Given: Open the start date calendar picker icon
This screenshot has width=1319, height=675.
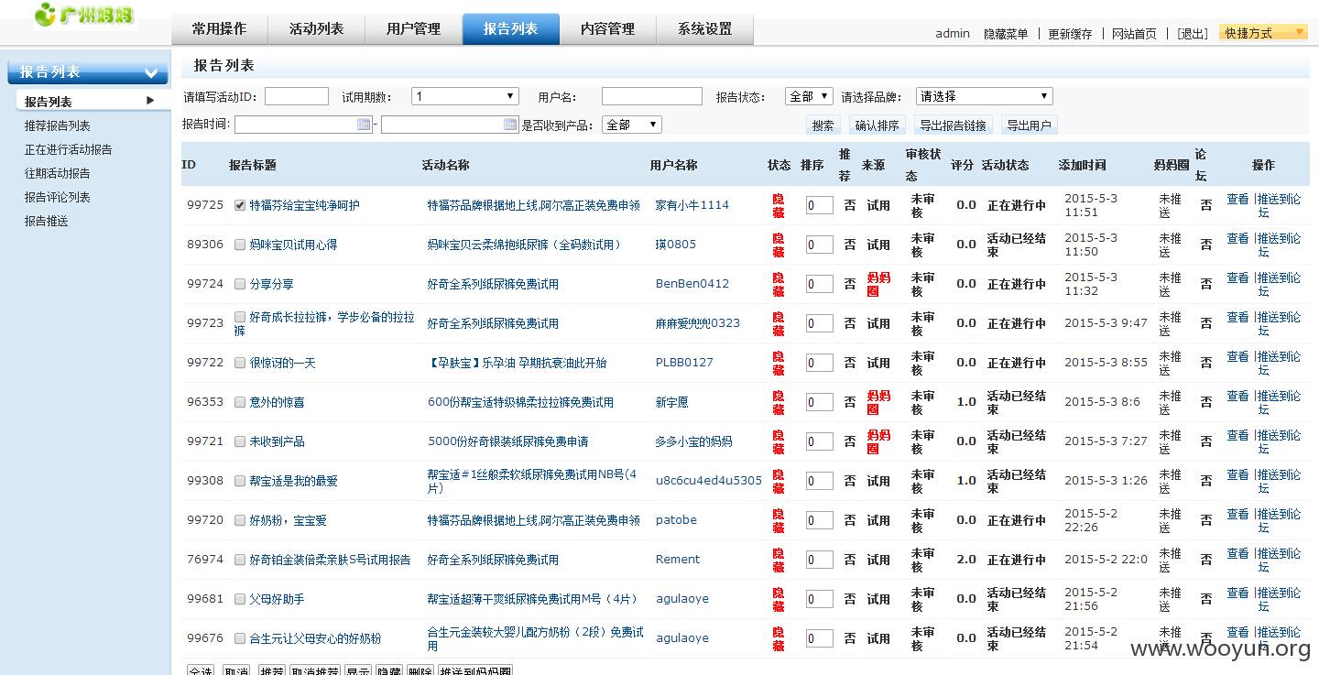Looking at the screenshot, I should point(364,125).
